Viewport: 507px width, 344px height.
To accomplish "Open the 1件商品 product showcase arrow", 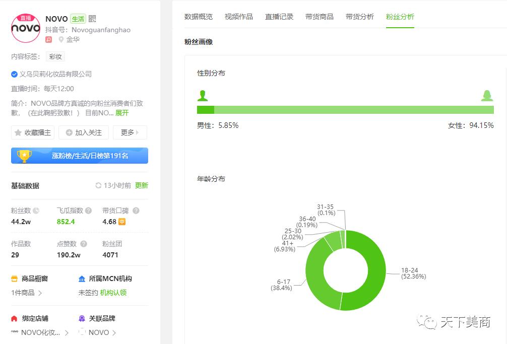I will 40,293.
